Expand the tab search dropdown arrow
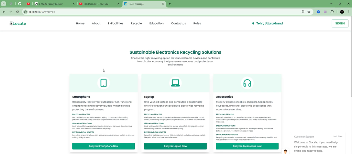 [x=3, y=4]
